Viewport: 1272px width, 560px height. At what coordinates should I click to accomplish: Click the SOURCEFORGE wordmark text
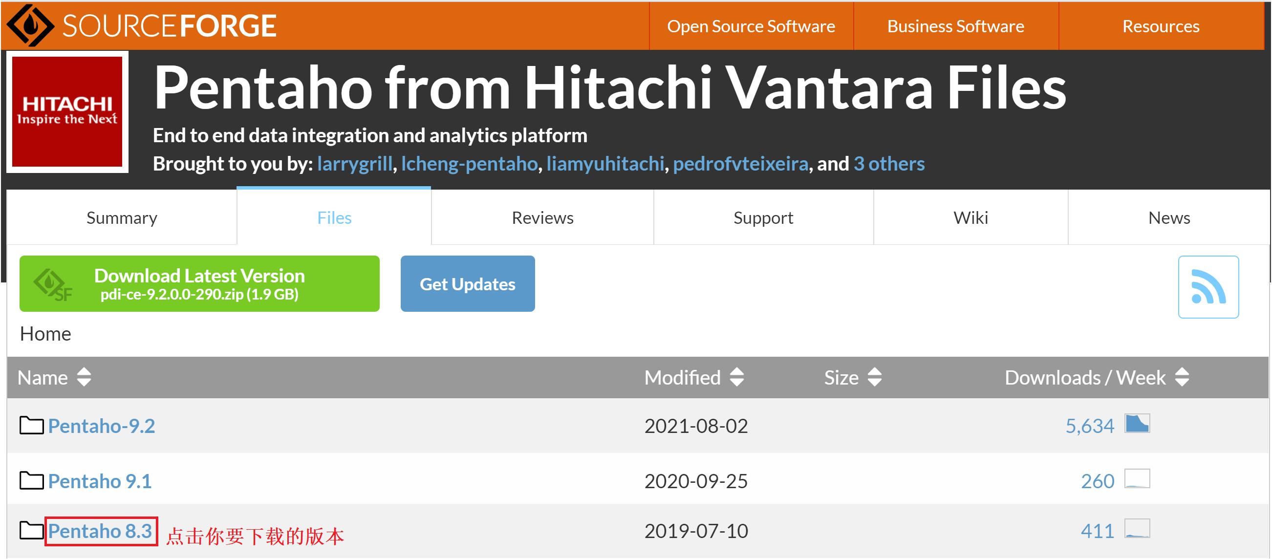tap(170, 26)
